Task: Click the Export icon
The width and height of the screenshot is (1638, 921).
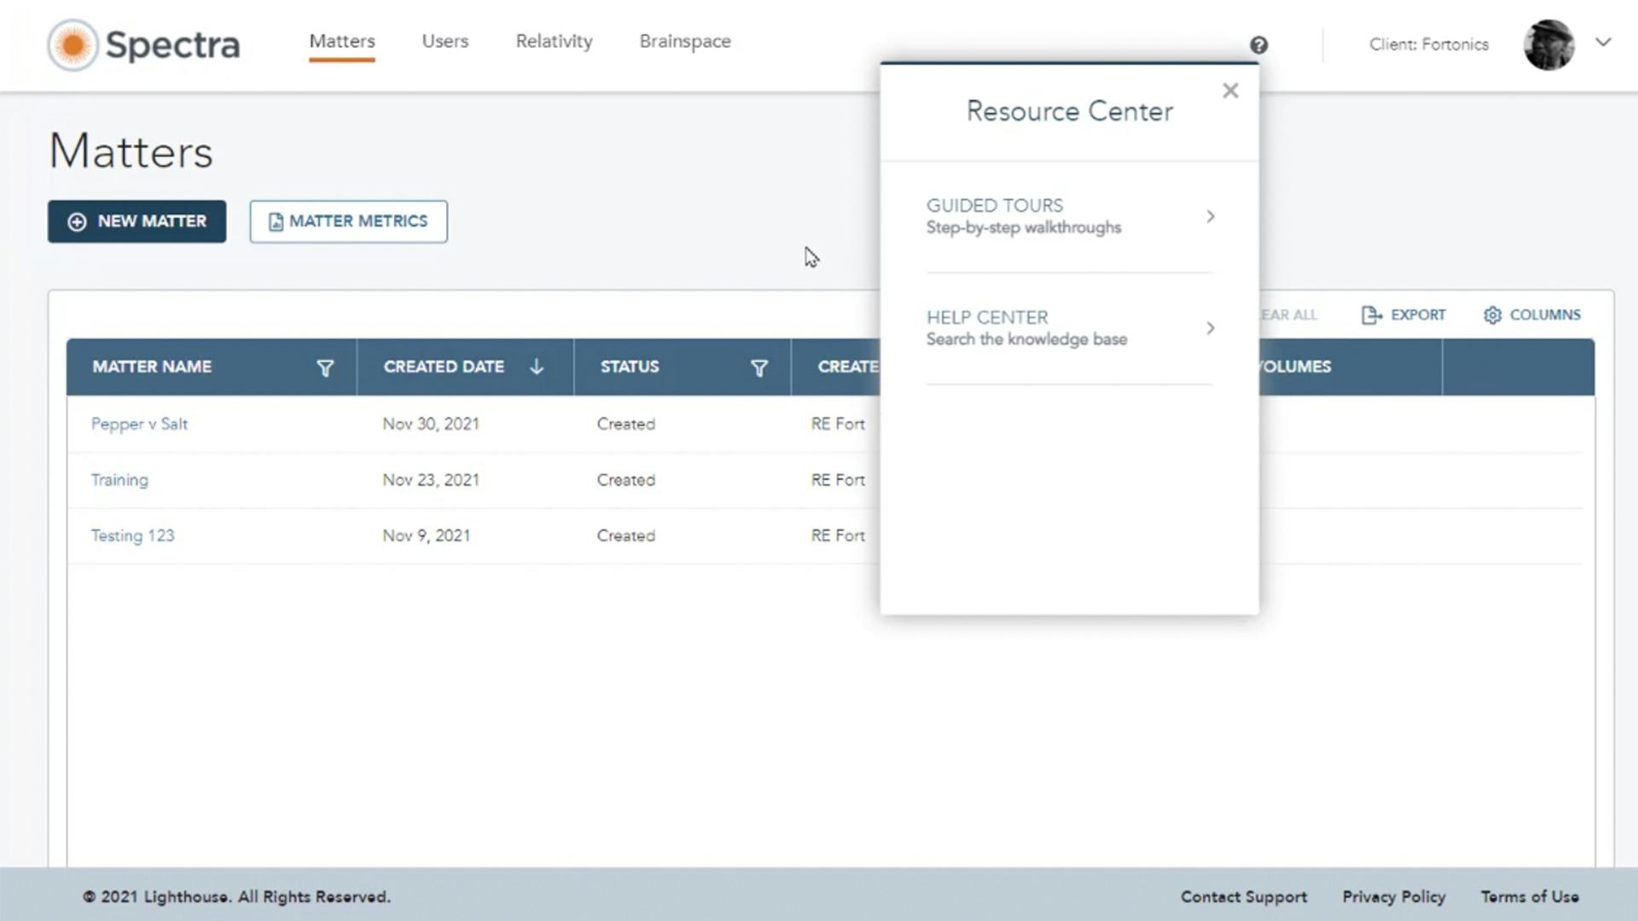Action: pyautogui.click(x=1403, y=315)
